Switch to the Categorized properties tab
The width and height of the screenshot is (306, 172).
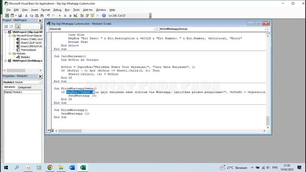[24, 87]
